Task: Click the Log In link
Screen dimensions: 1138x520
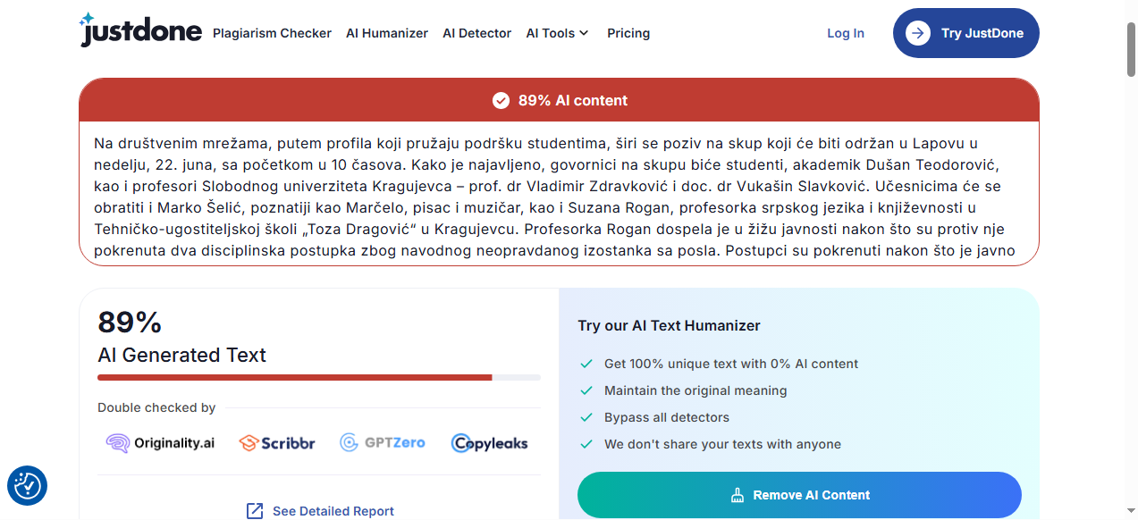Action: point(845,33)
